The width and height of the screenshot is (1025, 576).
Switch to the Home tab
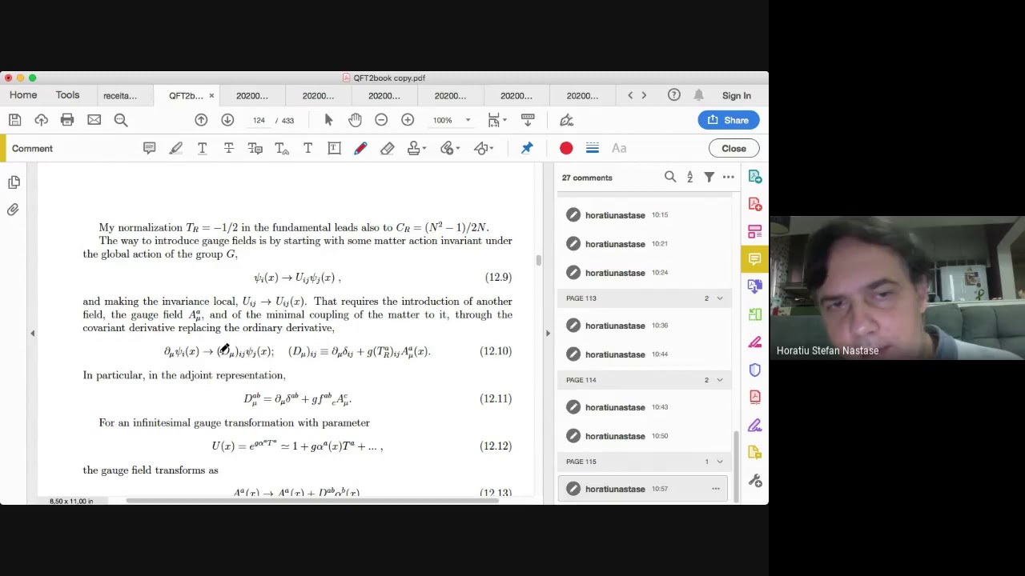coord(23,95)
